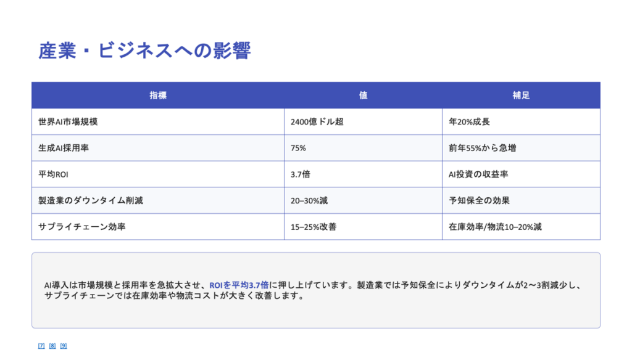Click the 値 column header

point(364,96)
